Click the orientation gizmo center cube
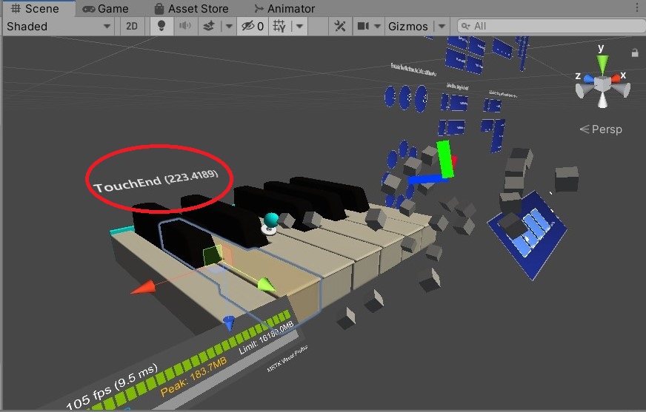 pyautogui.click(x=602, y=84)
